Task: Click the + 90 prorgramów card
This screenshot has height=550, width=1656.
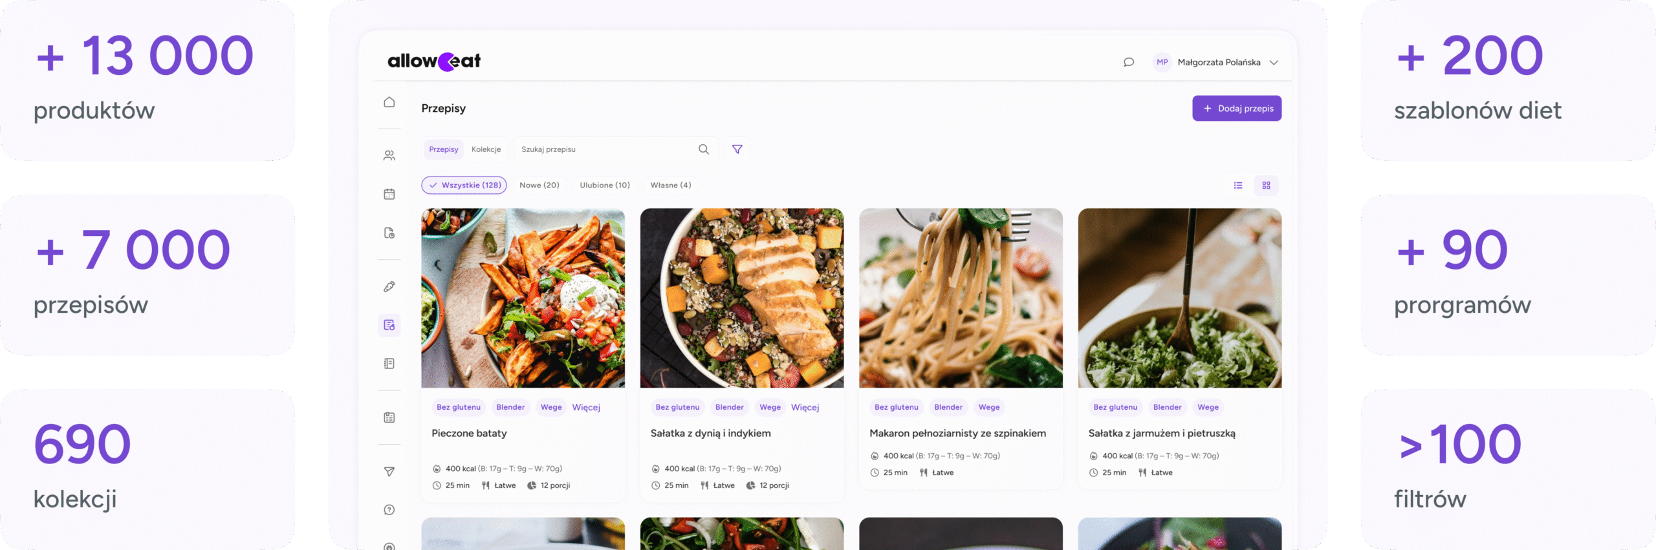Action: point(1509,275)
